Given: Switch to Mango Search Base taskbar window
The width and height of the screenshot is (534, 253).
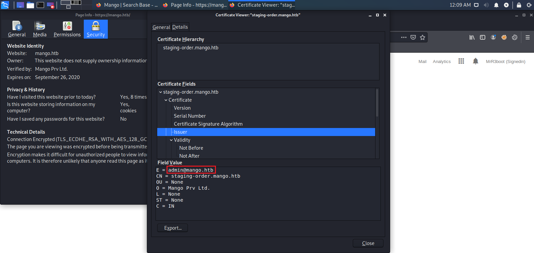Looking at the screenshot, I should pos(127,5).
